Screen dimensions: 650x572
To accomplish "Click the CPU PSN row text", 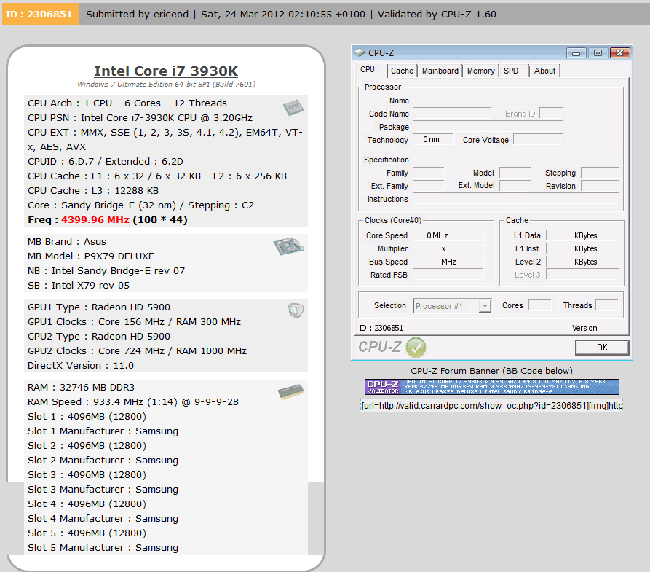I will 140,118.
